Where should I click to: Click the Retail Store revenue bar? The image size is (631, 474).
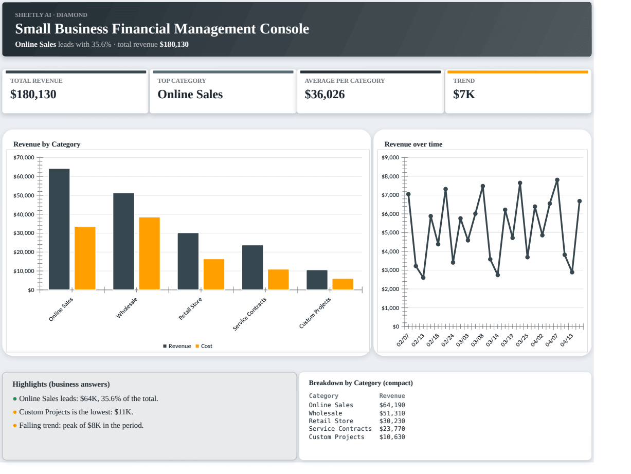pyautogui.click(x=188, y=262)
